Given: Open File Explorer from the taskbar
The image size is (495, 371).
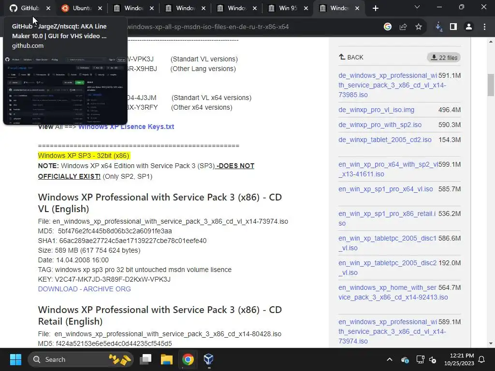Looking at the screenshot, I should tap(166, 359).
